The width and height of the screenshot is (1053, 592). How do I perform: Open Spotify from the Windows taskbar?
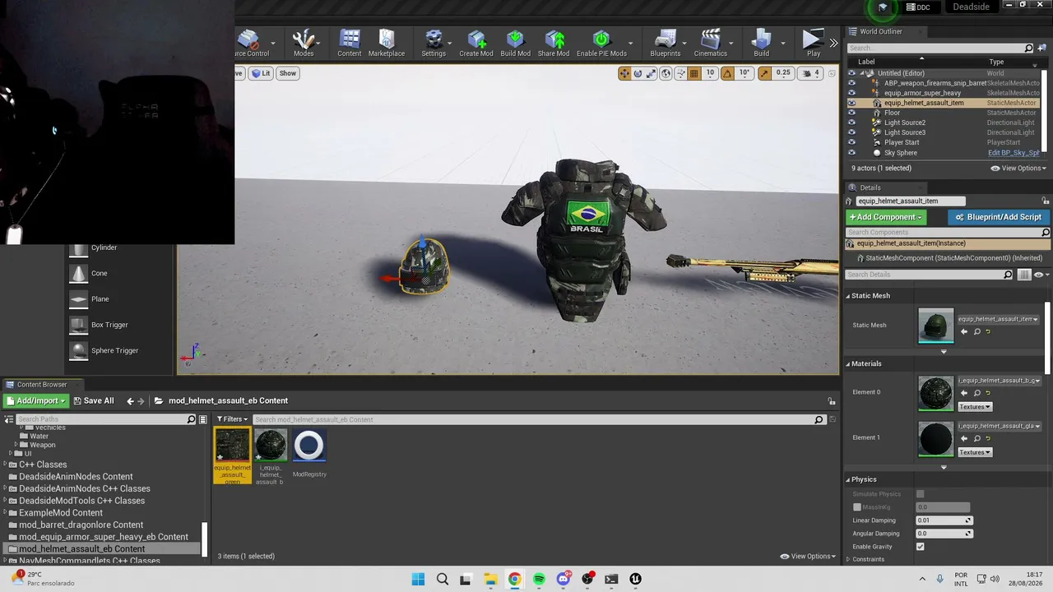pyautogui.click(x=539, y=579)
